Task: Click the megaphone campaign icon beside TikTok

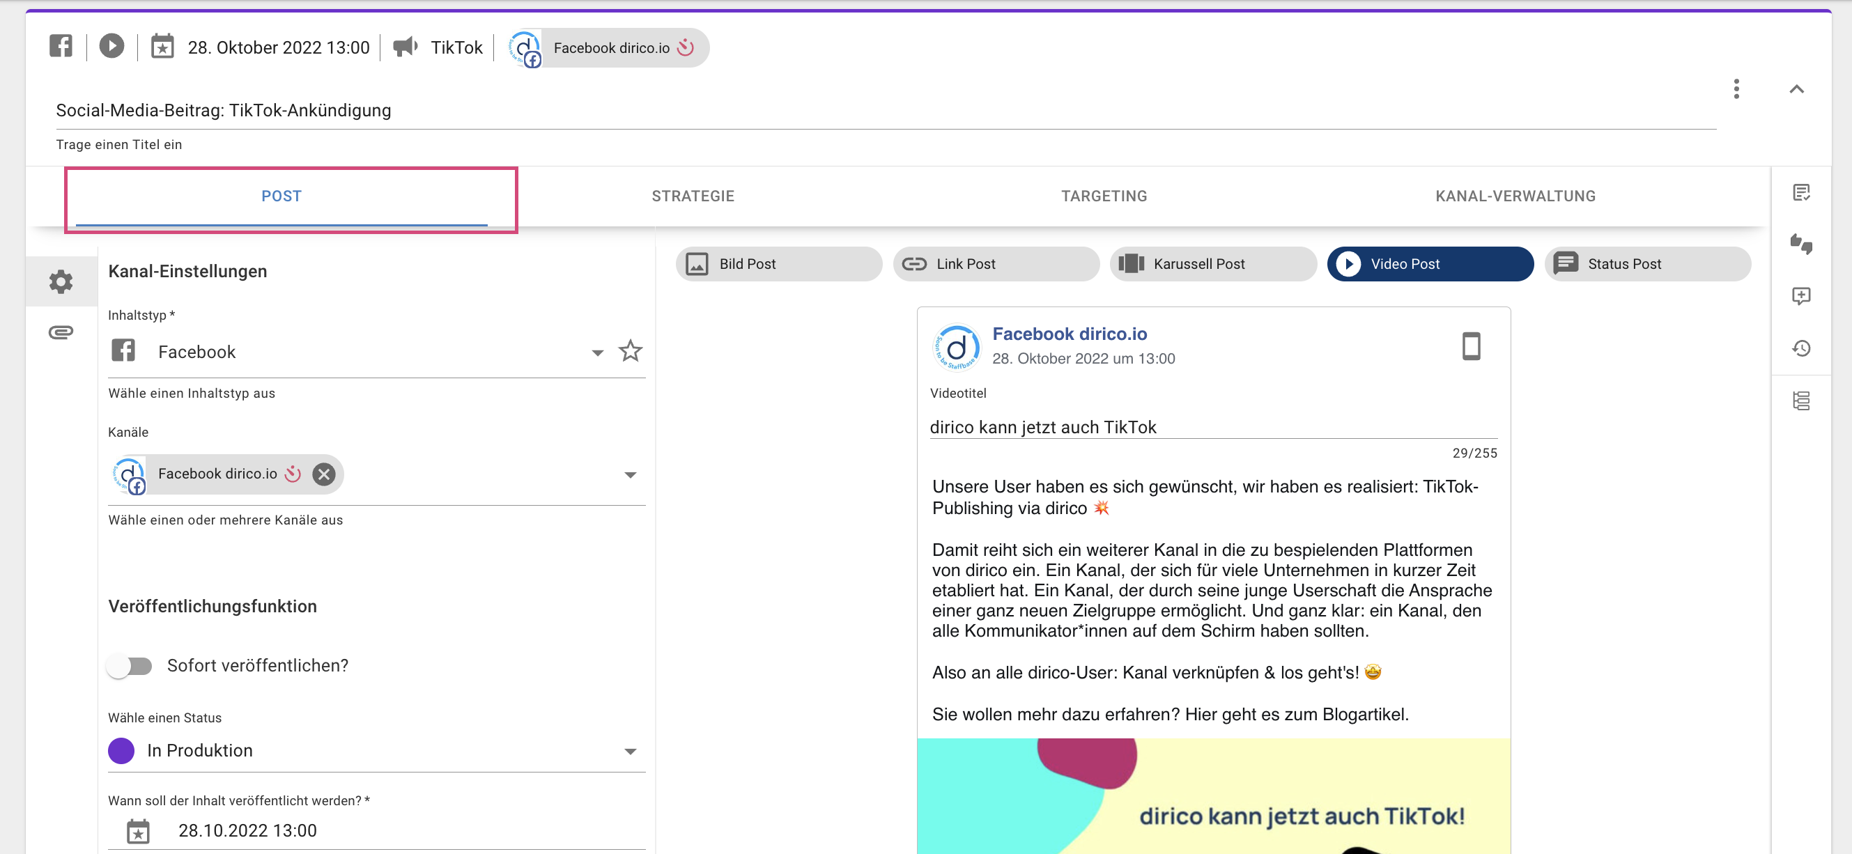Action: tap(406, 47)
